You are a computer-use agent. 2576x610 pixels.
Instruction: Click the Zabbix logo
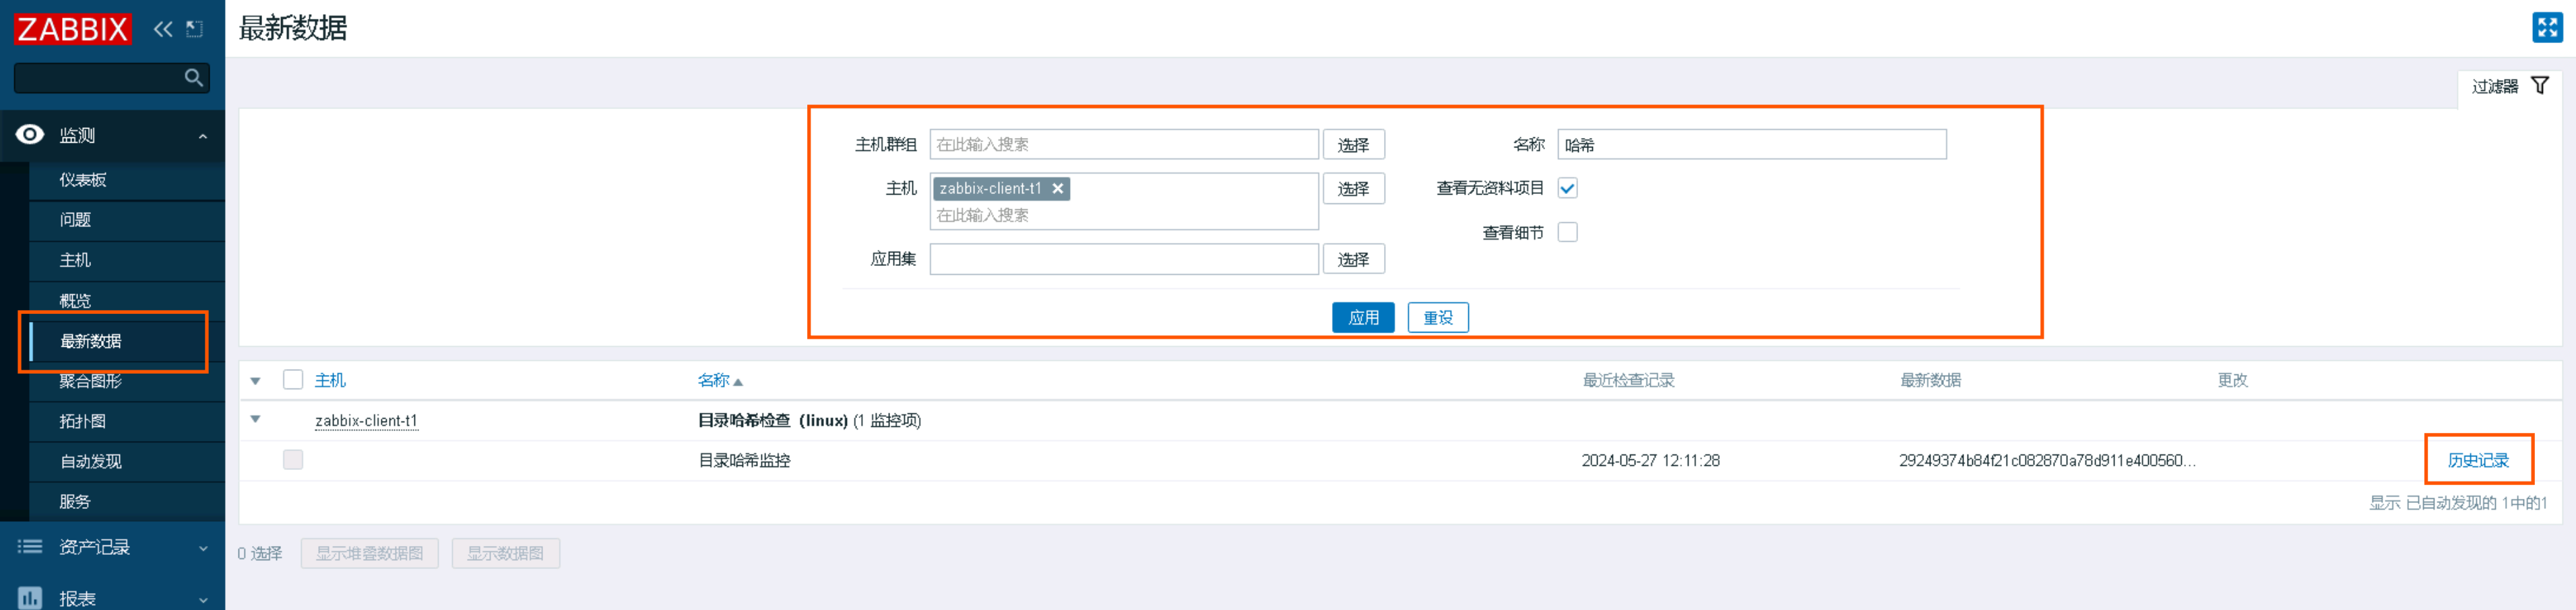click(72, 29)
